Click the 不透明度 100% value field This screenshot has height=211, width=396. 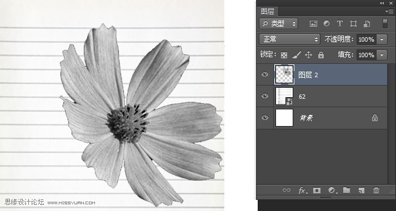tap(366, 39)
